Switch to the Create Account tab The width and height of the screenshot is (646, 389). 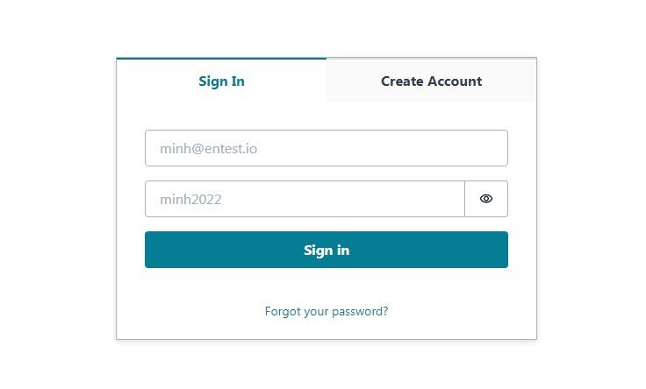point(431,81)
